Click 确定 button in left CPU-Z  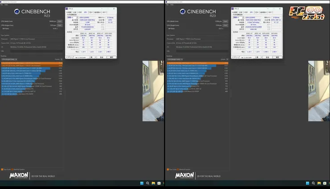(x=111, y=57)
